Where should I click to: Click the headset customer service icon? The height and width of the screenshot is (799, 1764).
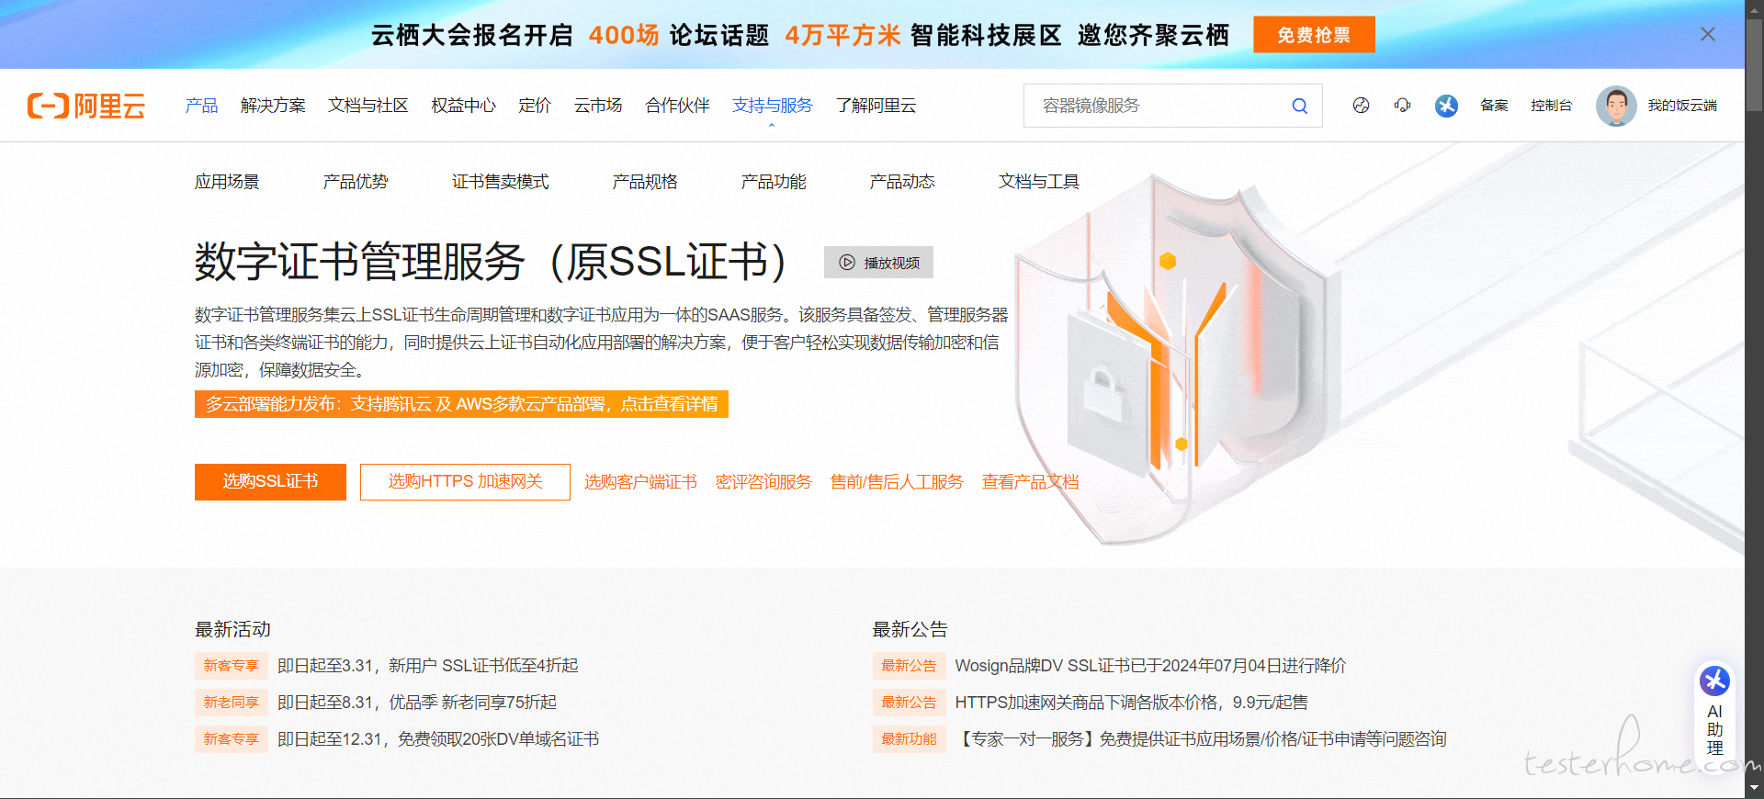[x=1402, y=106]
